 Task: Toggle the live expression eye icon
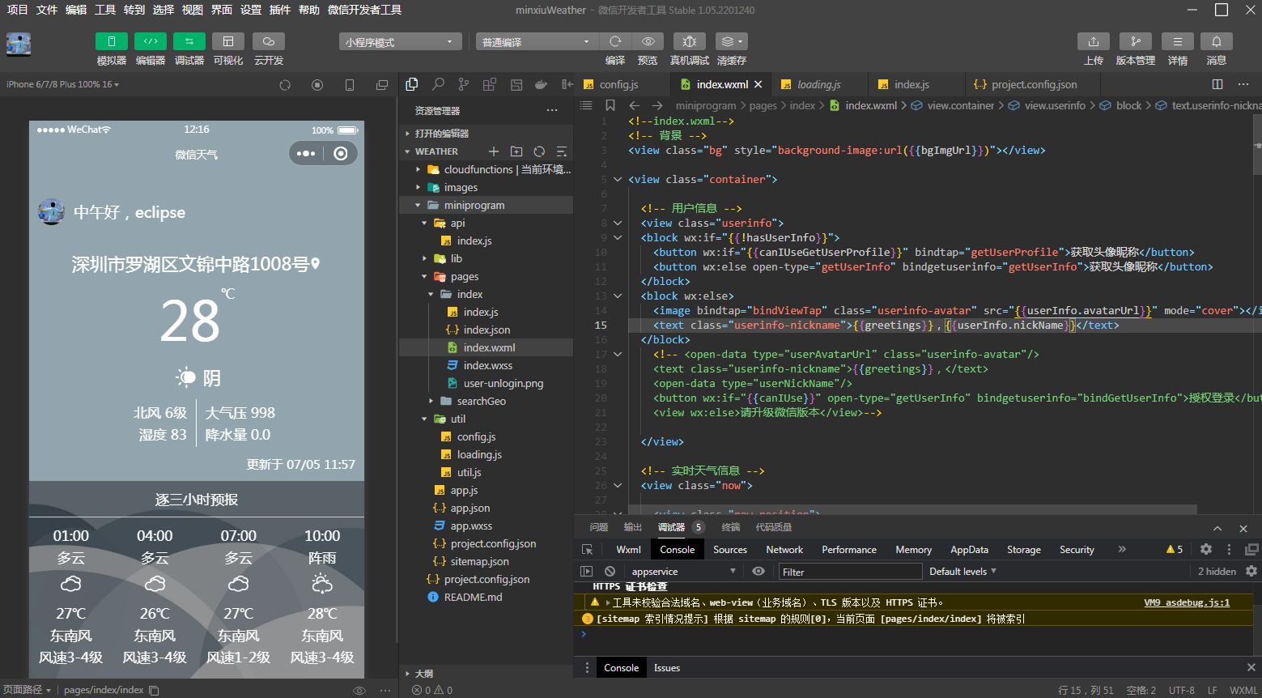[x=758, y=572]
